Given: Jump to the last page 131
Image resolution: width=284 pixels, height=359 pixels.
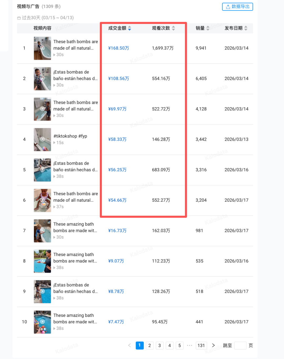Looking at the screenshot, I should click(201, 345).
